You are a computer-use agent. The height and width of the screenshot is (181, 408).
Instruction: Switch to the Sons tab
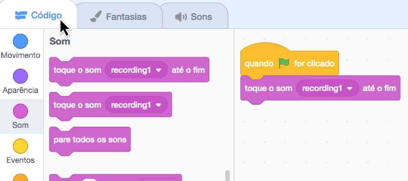tap(194, 16)
